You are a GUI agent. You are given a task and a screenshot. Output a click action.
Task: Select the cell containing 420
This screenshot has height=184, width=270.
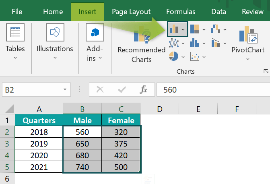(121, 155)
